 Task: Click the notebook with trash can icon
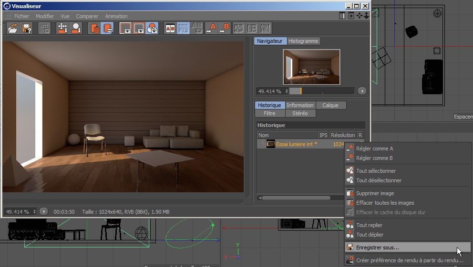[x=94, y=28]
